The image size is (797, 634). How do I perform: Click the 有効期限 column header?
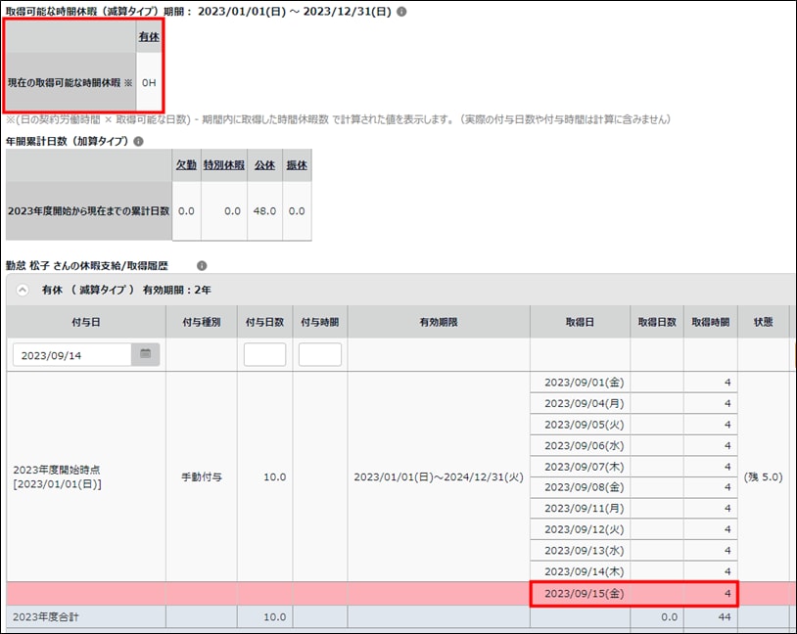438,322
